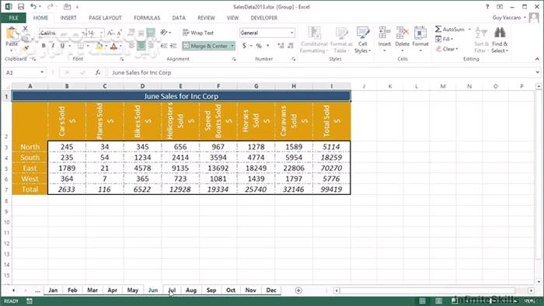Toggle Center horizontal alignment

[141, 46]
